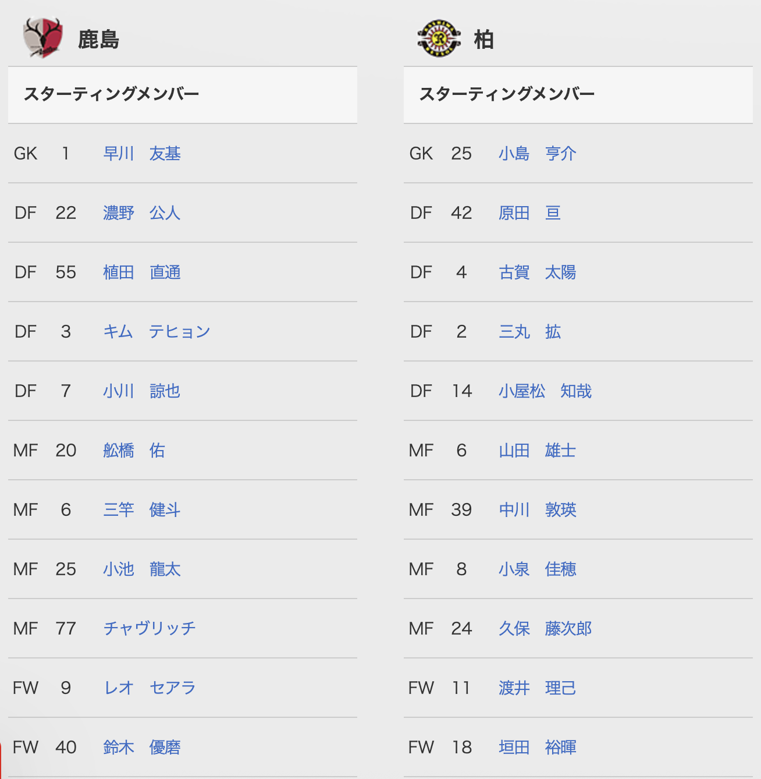The image size is (761, 779).
Task: Select forward 垣田 裕暉 link
Action: (538, 748)
